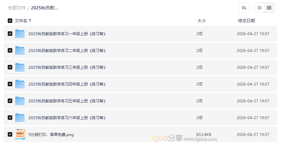
Task: Click the 四年级上册 folder icon
Action: (20, 84)
